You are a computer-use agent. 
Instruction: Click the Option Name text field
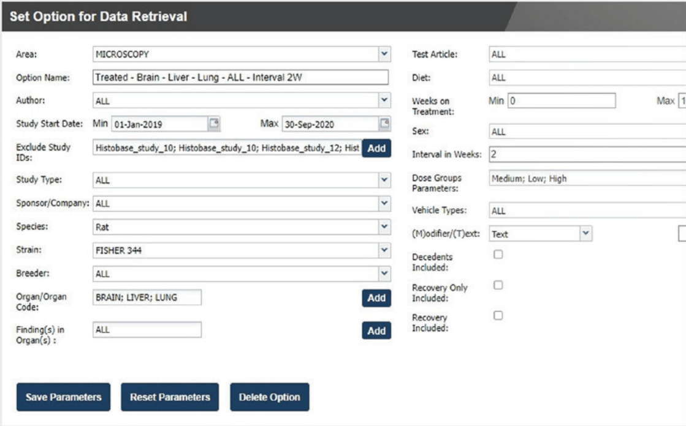coord(240,77)
